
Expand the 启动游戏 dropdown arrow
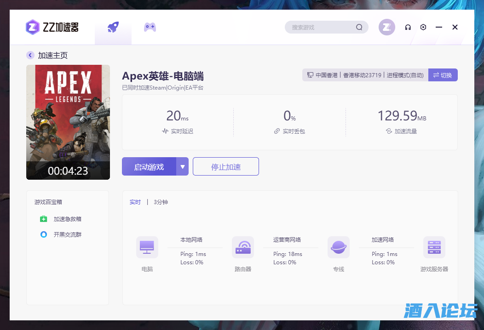tap(183, 166)
